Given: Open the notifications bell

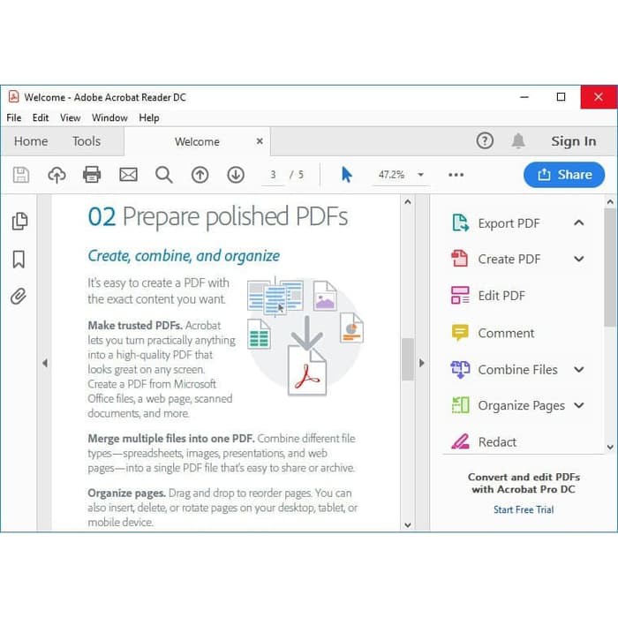Looking at the screenshot, I should pyautogui.click(x=518, y=141).
